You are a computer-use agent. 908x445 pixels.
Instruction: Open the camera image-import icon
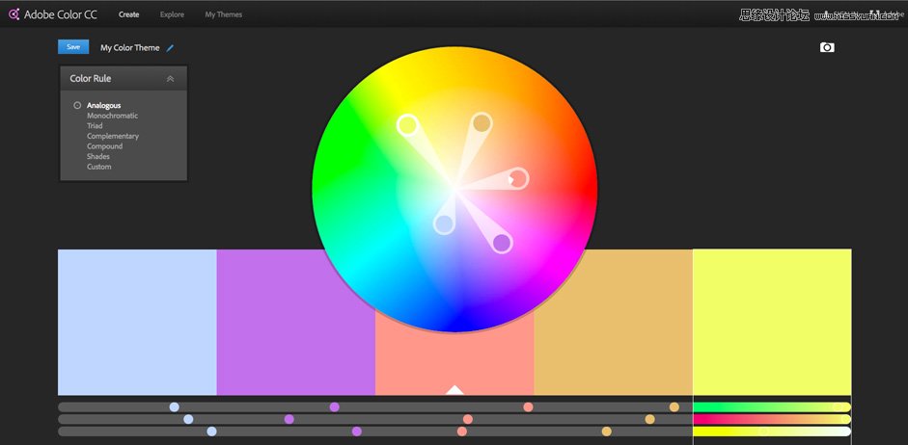827,47
